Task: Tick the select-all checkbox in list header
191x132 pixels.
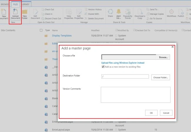Action: (x=41, y=30)
